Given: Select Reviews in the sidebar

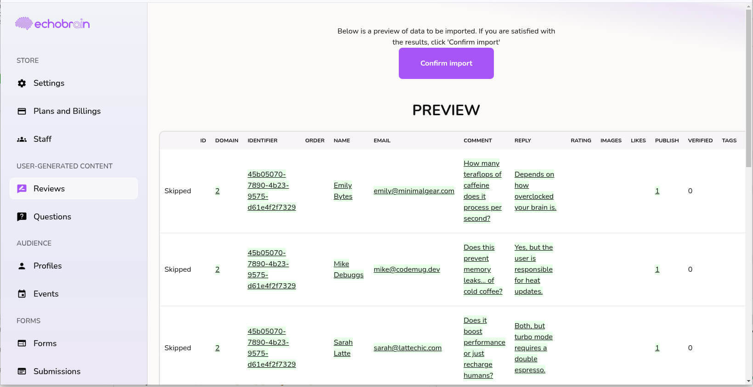Looking at the screenshot, I should tap(74, 189).
